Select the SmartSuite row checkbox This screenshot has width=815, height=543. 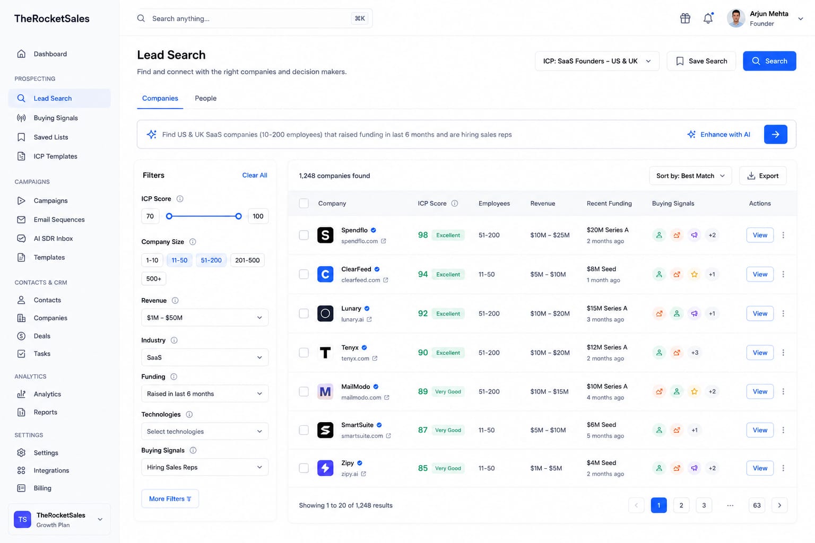coord(304,430)
